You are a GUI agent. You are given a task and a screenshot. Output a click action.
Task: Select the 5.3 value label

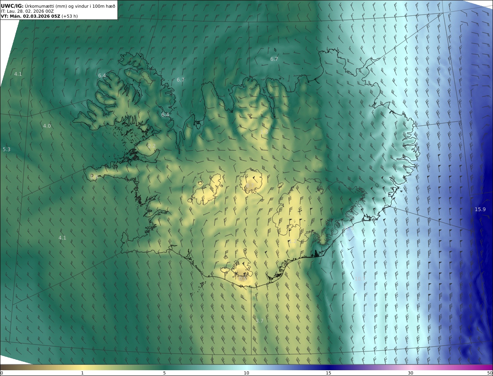pos(7,149)
